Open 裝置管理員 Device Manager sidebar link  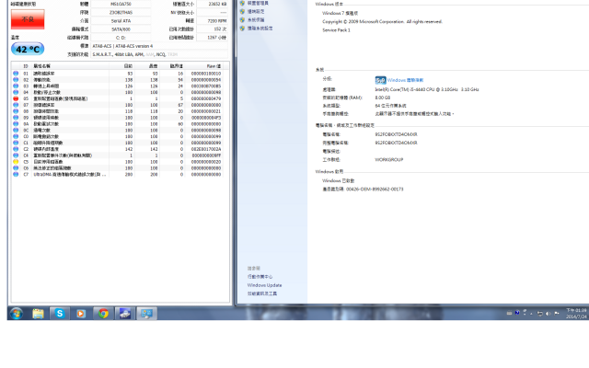coord(258,3)
